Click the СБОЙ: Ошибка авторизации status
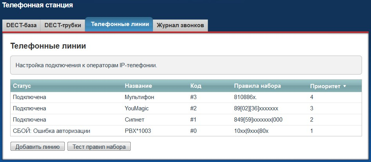 click(51, 131)
